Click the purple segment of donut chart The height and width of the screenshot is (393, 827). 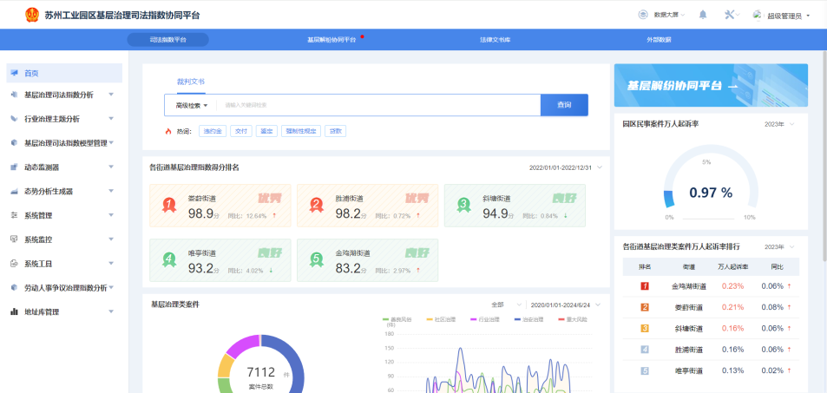pos(240,346)
